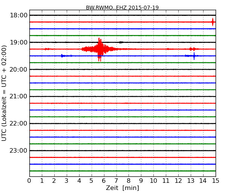The width and height of the screenshot is (245, 196).
Task: Click the red spike near minute 15 at 18:15
Action: pos(213,22)
